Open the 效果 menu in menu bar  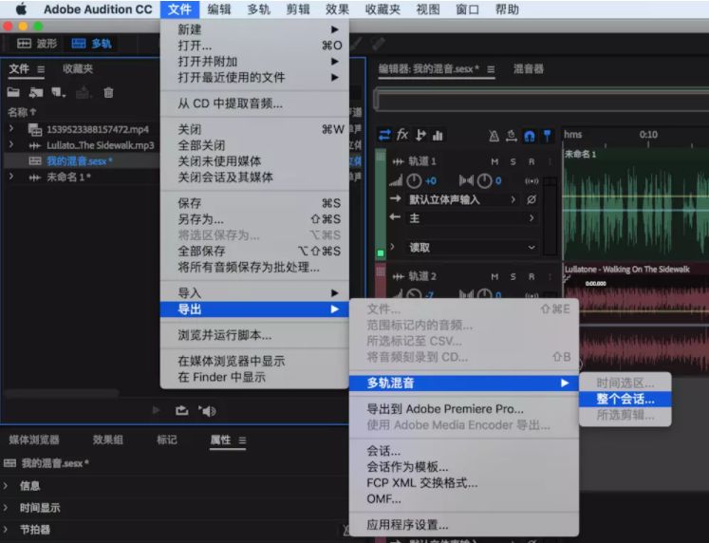[x=337, y=9]
